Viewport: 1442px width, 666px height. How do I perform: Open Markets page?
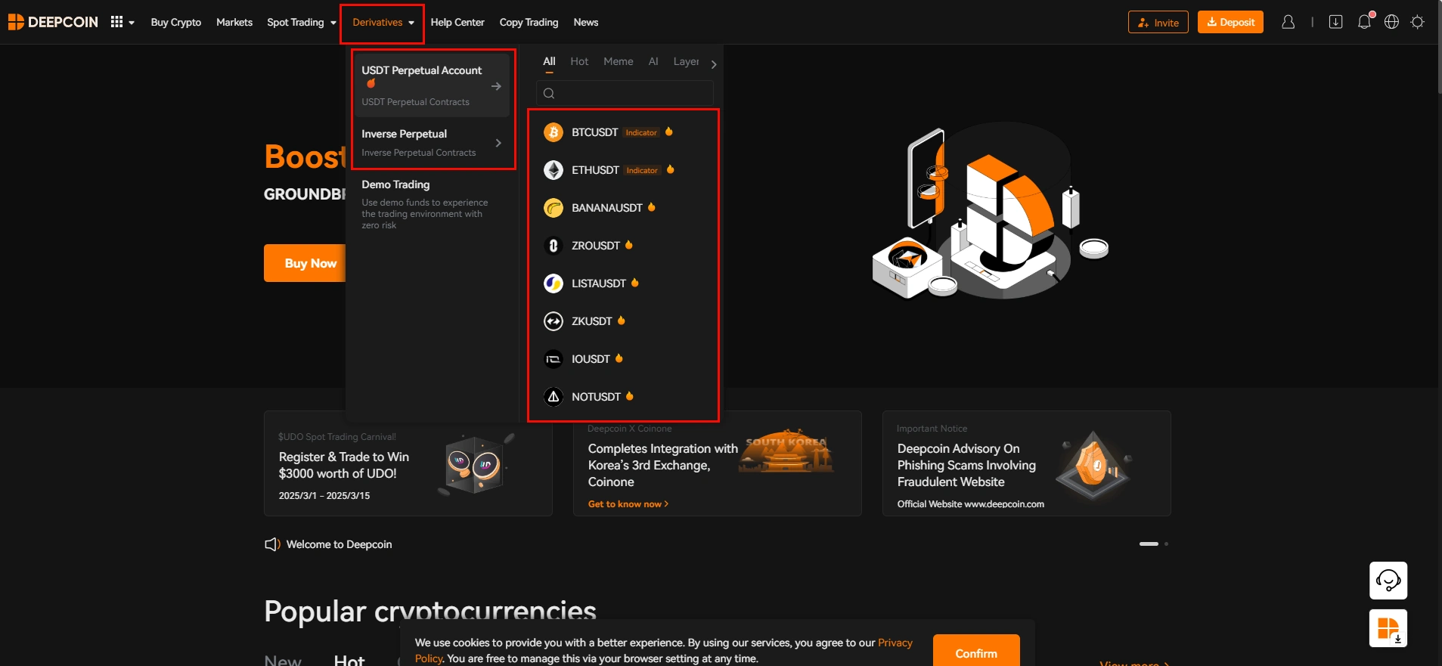pyautogui.click(x=234, y=22)
